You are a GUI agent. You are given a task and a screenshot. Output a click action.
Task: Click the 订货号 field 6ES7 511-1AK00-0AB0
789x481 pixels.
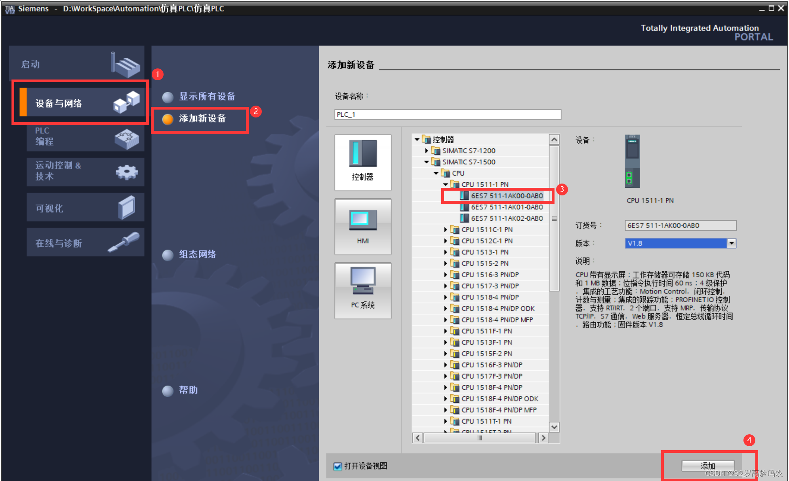[680, 225]
